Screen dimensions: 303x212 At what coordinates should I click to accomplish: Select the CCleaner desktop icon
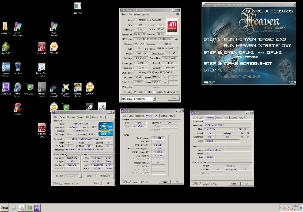pos(18,109)
